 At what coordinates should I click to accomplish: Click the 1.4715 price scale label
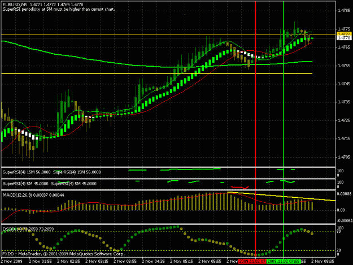tap(344, 138)
